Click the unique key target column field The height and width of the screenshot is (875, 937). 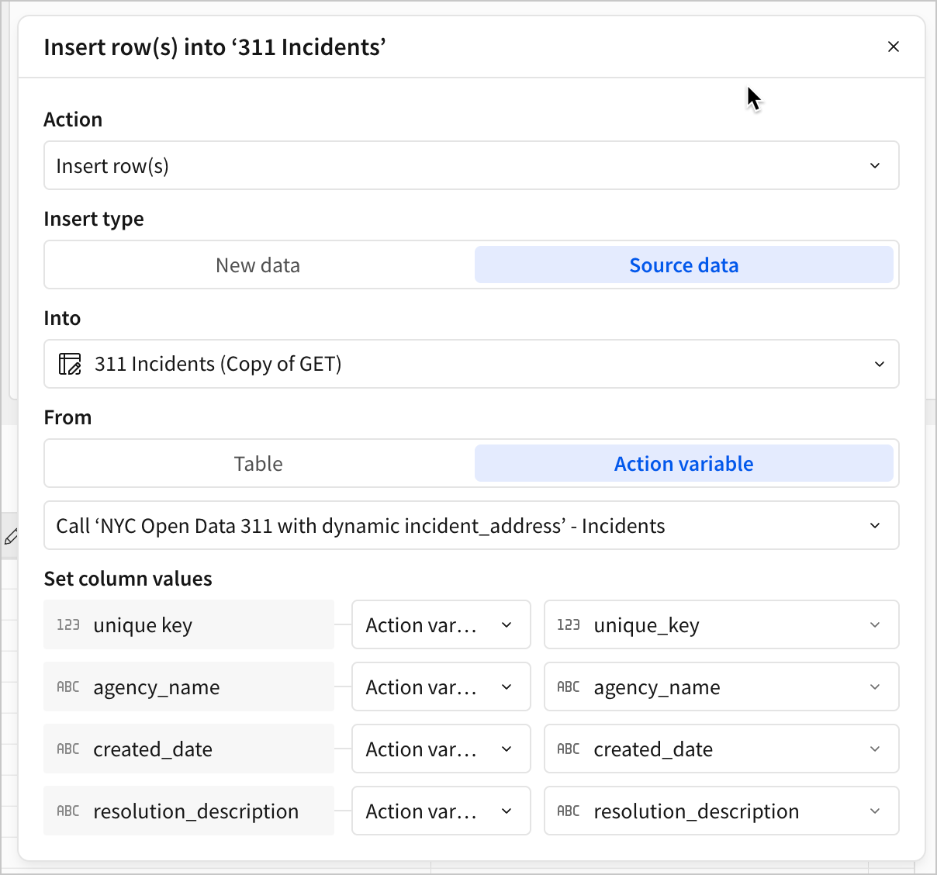[188, 624]
